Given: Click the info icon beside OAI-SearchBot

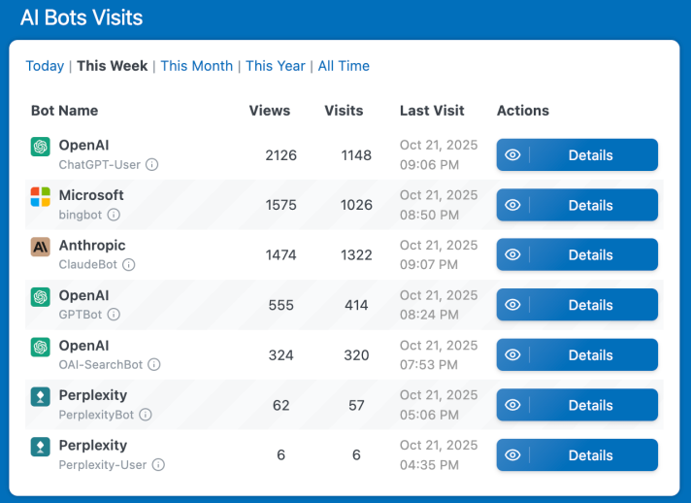Looking at the screenshot, I should click(154, 365).
